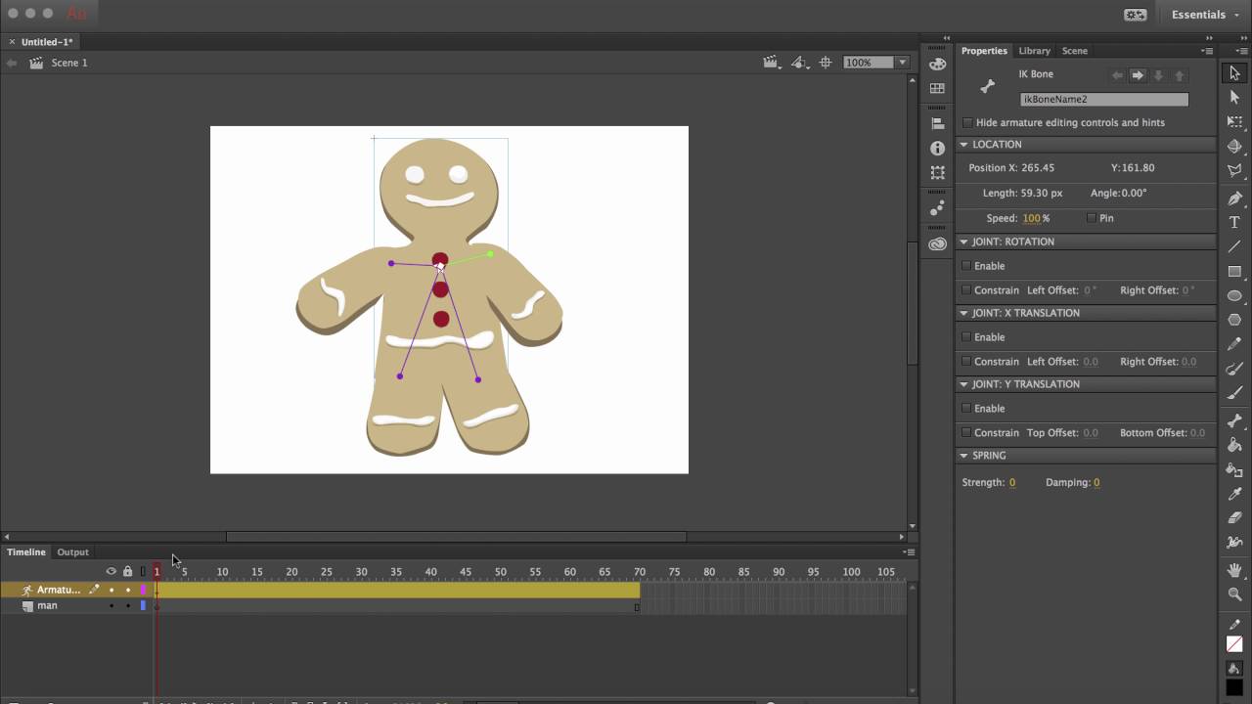Open the Info panel icon
1252x704 pixels.
pyautogui.click(x=937, y=149)
